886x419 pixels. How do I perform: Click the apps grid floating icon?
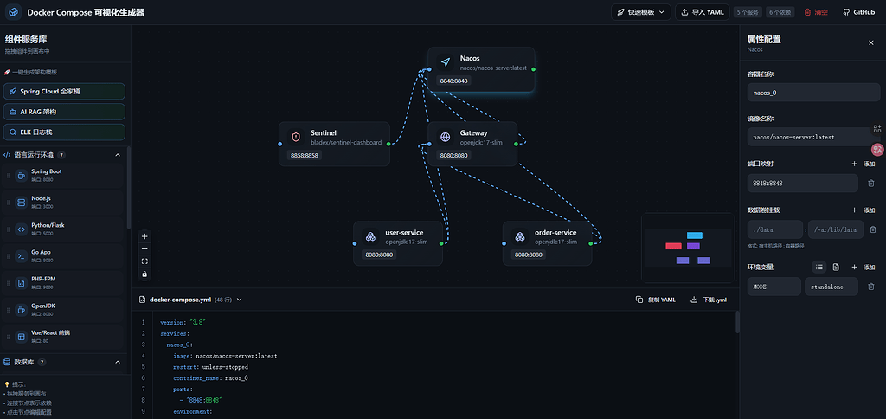tap(877, 129)
